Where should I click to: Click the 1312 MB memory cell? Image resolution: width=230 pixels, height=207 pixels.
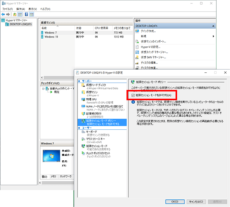pos(119,37)
